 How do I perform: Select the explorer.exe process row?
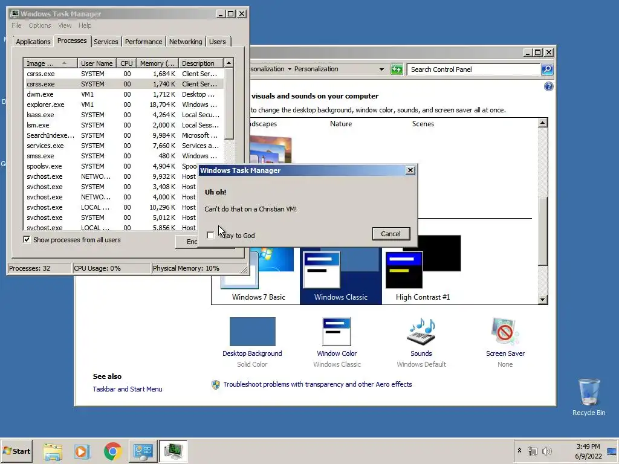[123, 105]
